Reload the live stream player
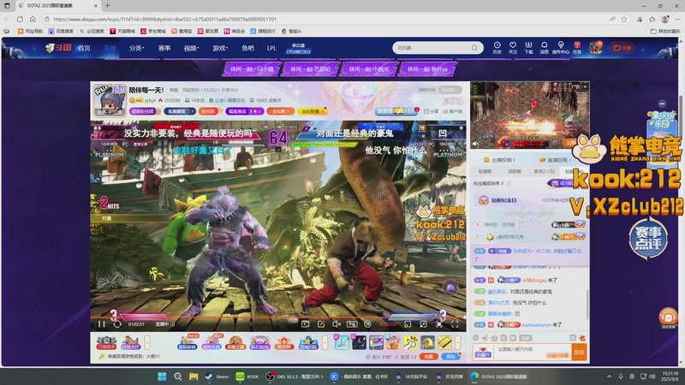 [x=117, y=324]
